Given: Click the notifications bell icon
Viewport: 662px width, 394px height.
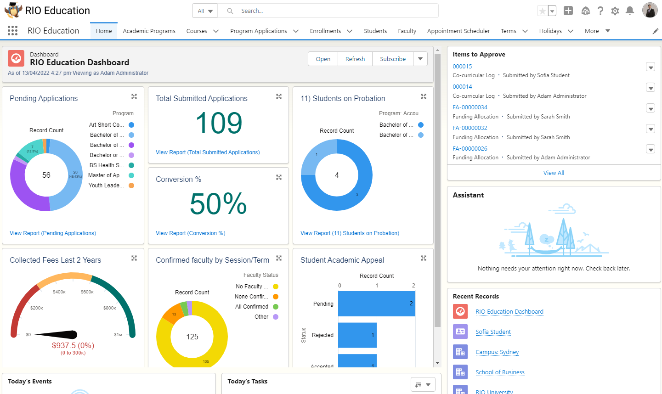Looking at the screenshot, I should [630, 11].
